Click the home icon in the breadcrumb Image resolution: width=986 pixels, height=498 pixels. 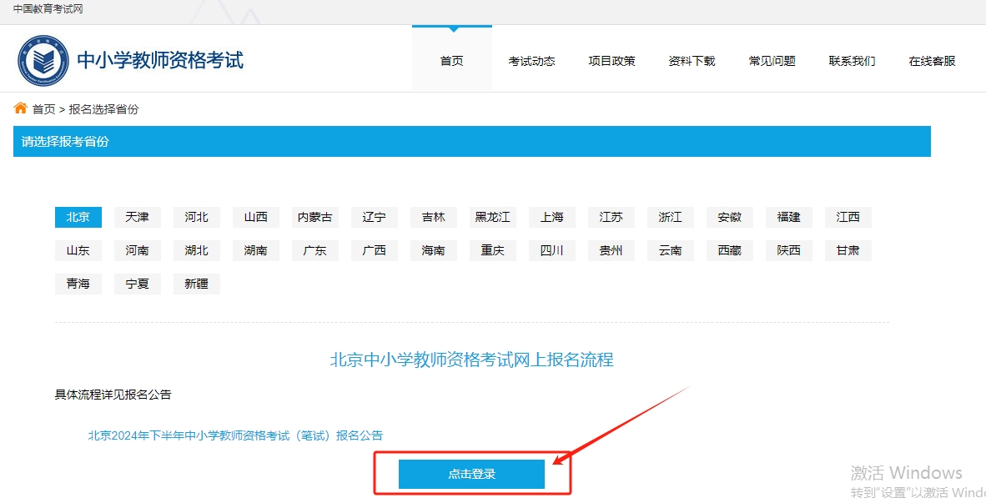click(20, 108)
